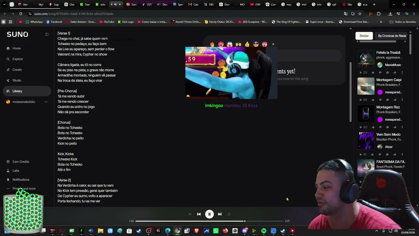
Task: Expand the hidden bookmarks overflow chevron
Action: pos(381,22)
